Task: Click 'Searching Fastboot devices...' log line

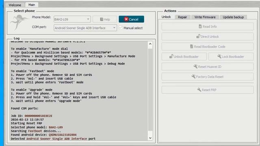Action: 36,131
